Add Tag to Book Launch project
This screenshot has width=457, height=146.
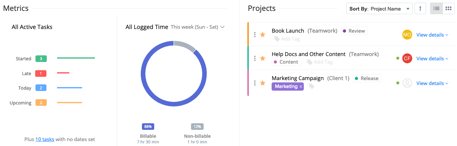[x=287, y=39]
